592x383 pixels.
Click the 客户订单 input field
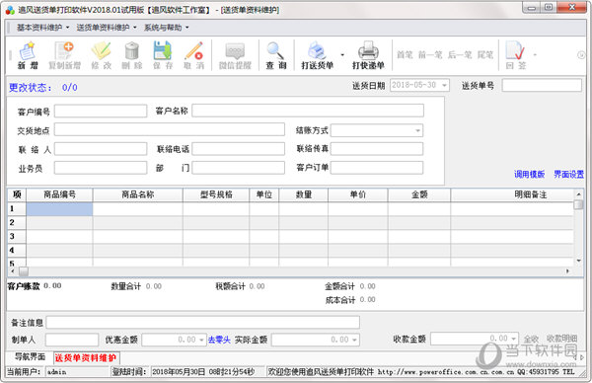click(377, 168)
